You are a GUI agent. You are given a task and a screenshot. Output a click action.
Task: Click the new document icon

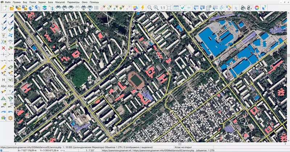coord(4,7)
